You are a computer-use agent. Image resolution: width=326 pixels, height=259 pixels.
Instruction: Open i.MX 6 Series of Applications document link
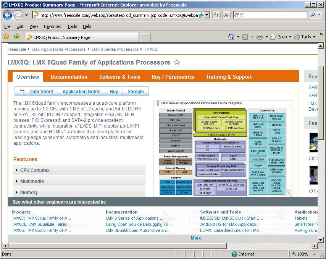pyautogui.click(x=134, y=218)
